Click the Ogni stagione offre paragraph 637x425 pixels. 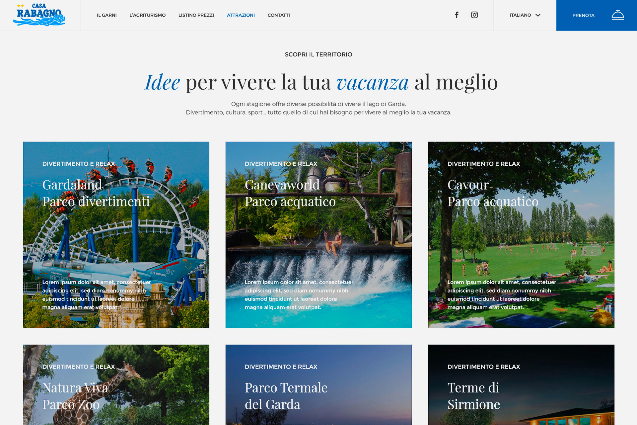coord(318,108)
